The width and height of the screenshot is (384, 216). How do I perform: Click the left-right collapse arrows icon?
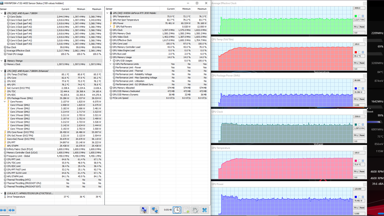pos(3,210)
